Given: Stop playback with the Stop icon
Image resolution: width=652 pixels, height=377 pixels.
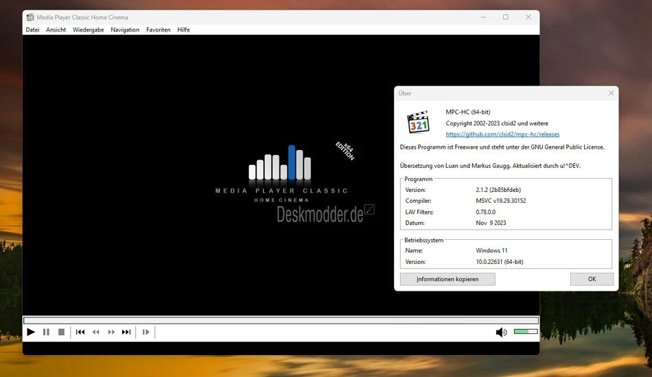Looking at the screenshot, I should click(x=62, y=332).
